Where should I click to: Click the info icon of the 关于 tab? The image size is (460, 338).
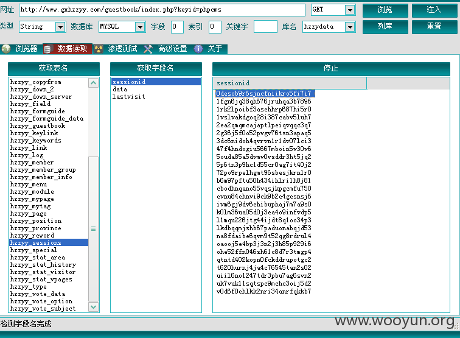198,49
